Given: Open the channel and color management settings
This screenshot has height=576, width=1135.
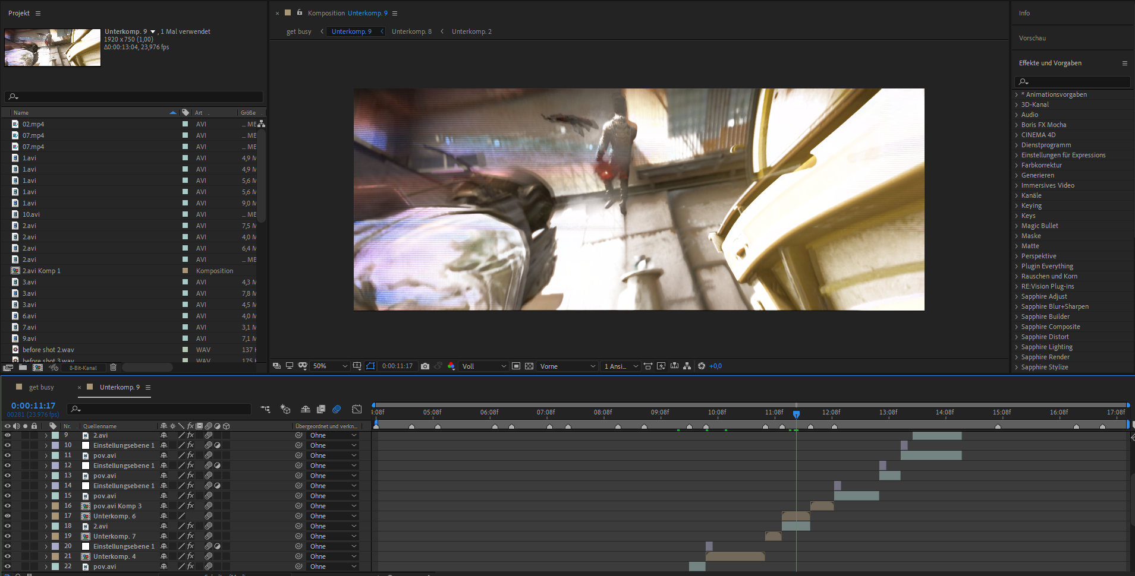Looking at the screenshot, I should tap(451, 366).
